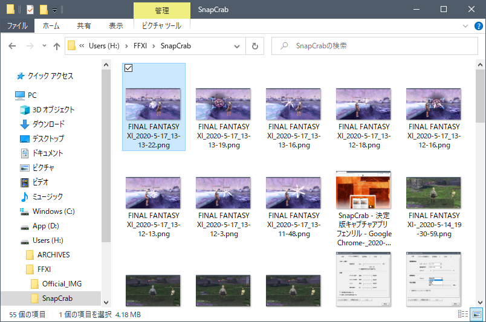Screen dimensions: 486x322
Task: Select the SnapCrab folder in tree
Action: tap(51, 298)
